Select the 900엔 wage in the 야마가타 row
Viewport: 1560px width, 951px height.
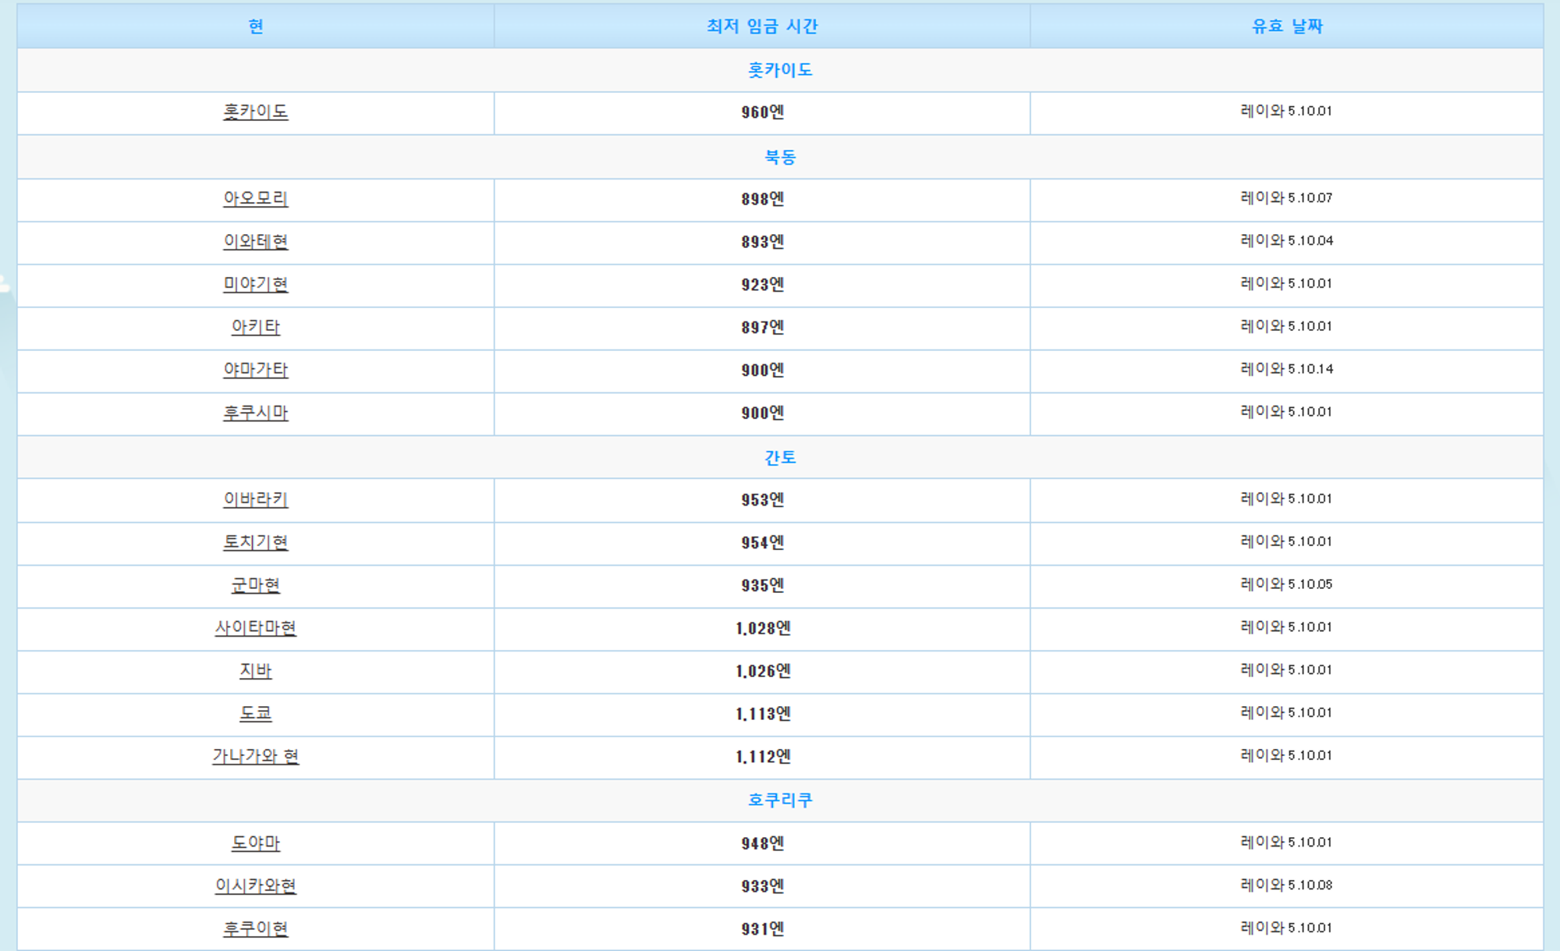click(x=763, y=371)
